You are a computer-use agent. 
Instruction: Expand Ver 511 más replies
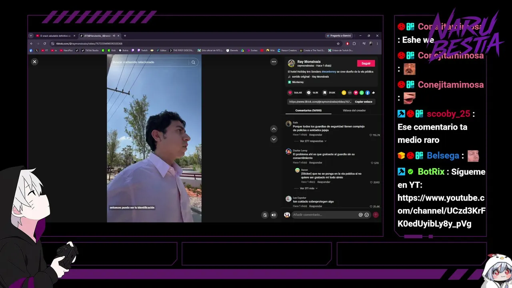309,188
